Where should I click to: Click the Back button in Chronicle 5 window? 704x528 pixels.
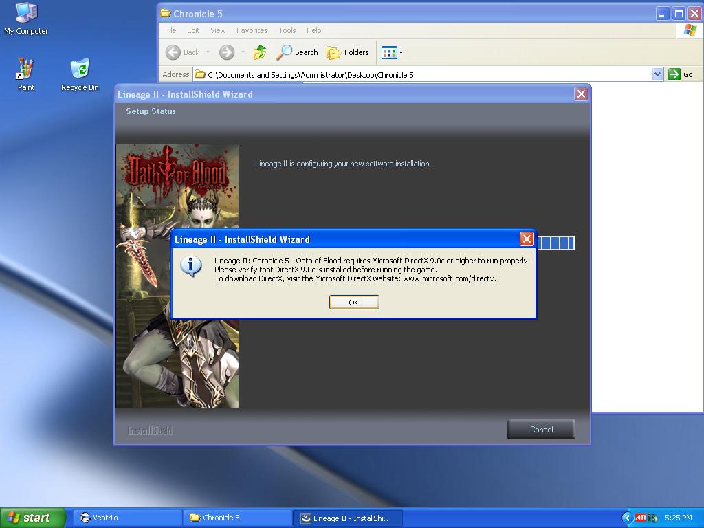(183, 52)
